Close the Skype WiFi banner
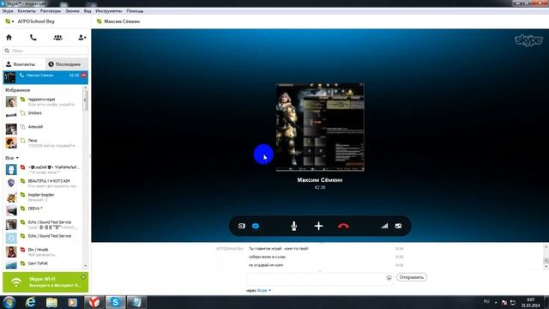This screenshot has width=549, height=309. point(83,277)
